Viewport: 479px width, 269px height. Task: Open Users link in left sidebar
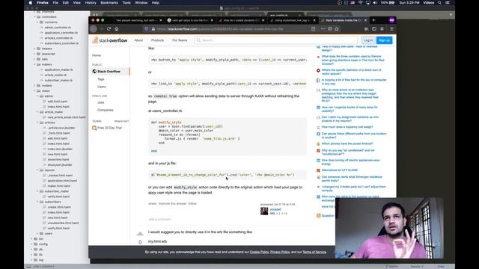(x=102, y=87)
